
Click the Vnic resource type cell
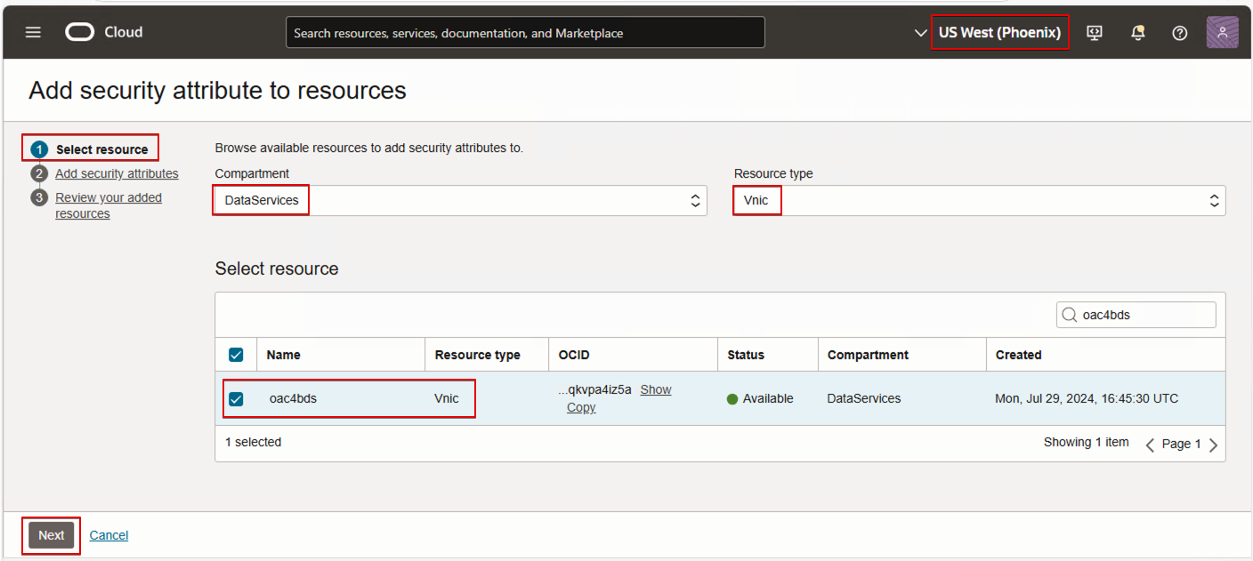pos(447,398)
